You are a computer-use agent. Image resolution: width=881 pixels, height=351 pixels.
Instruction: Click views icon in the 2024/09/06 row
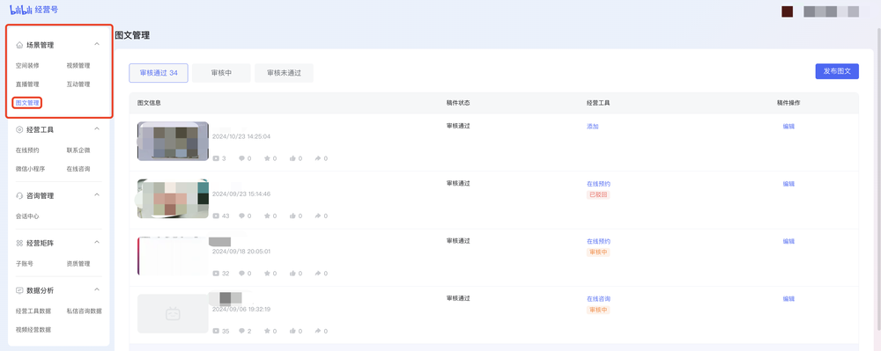[216, 332]
